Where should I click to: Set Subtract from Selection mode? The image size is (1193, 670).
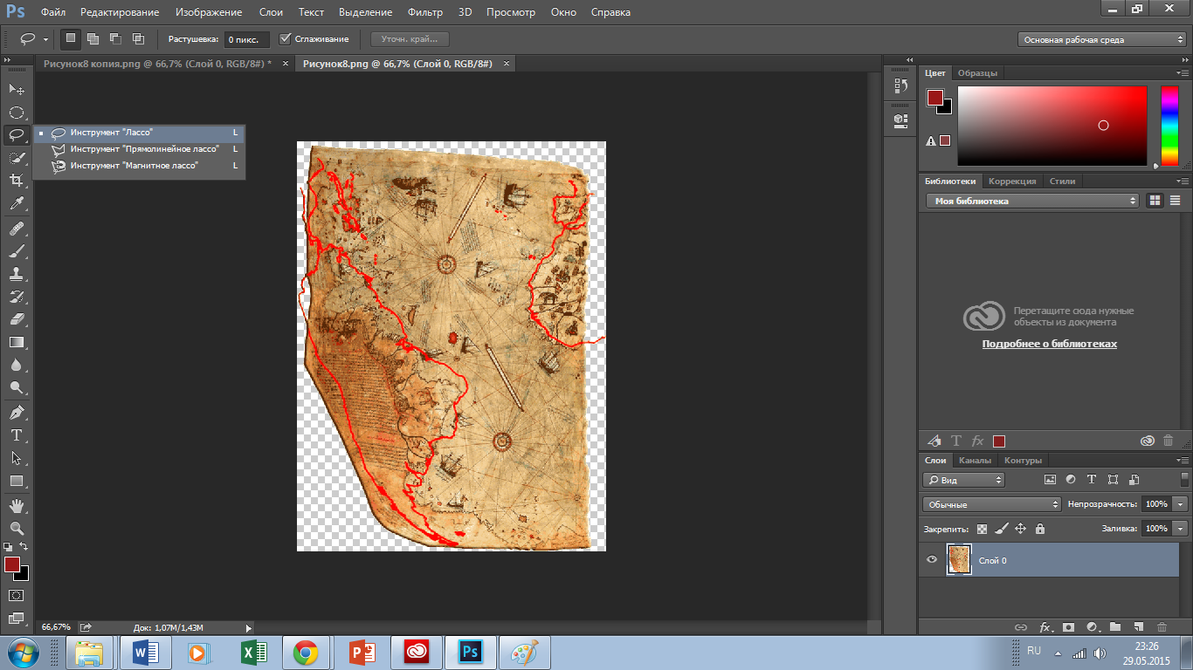click(x=115, y=38)
